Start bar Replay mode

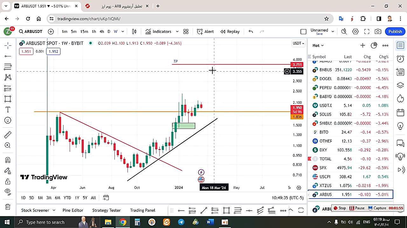pyautogui.click(x=230, y=31)
